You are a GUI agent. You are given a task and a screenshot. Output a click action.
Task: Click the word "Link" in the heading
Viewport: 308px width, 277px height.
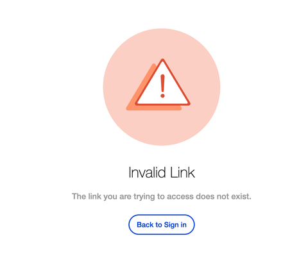coord(182,172)
